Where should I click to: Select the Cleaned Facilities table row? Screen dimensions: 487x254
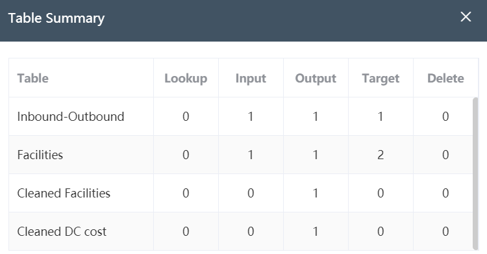click(241, 193)
